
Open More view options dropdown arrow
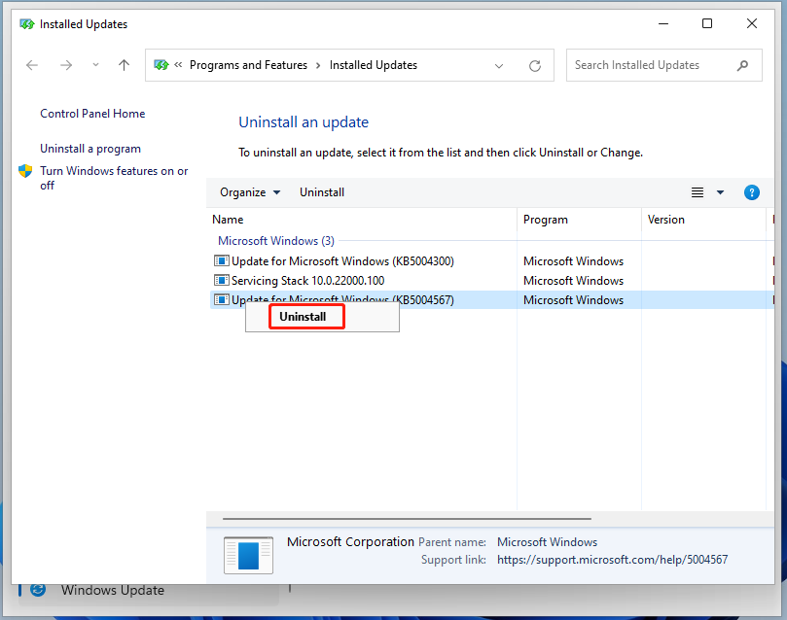point(720,192)
